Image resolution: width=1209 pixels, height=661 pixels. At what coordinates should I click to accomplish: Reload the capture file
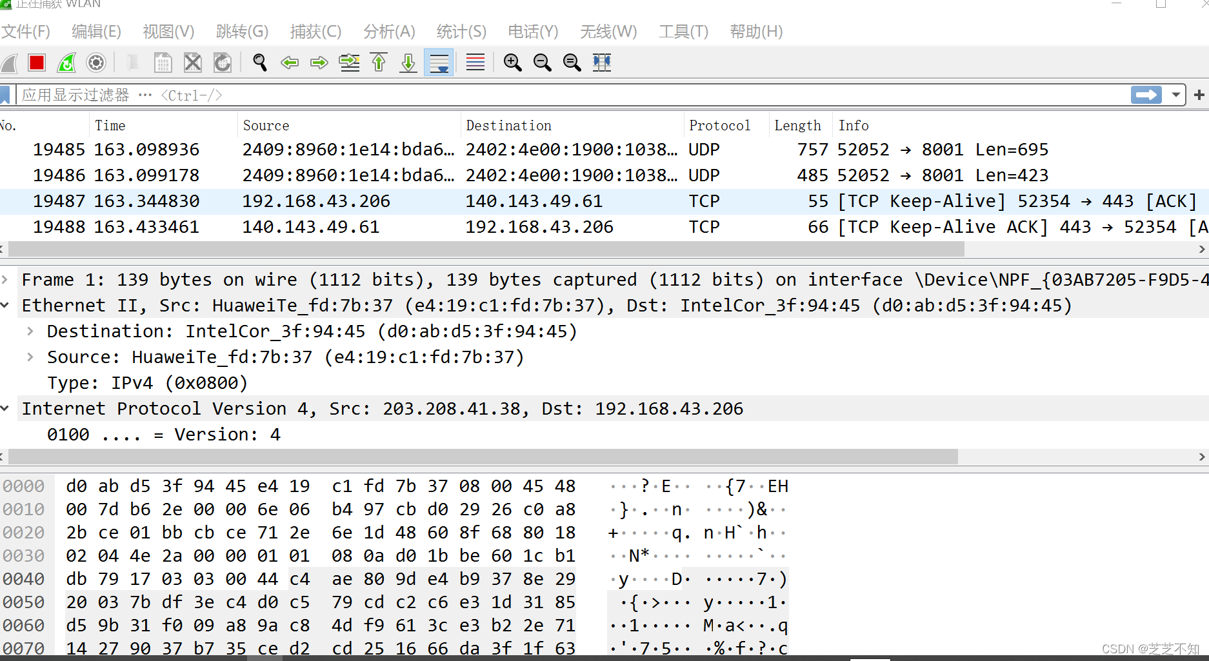click(x=223, y=63)
